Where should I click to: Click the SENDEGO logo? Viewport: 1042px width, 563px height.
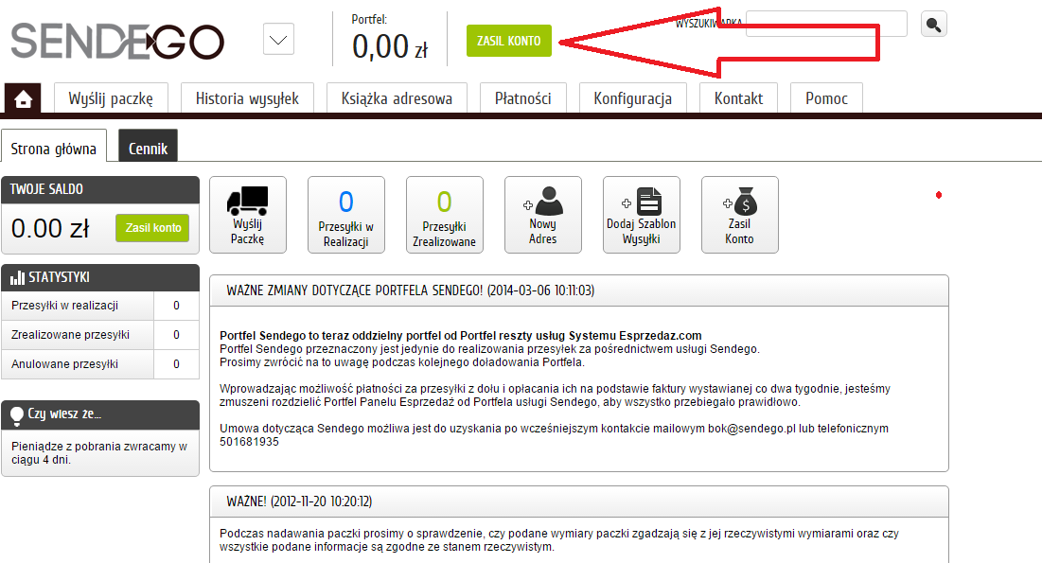117,42
